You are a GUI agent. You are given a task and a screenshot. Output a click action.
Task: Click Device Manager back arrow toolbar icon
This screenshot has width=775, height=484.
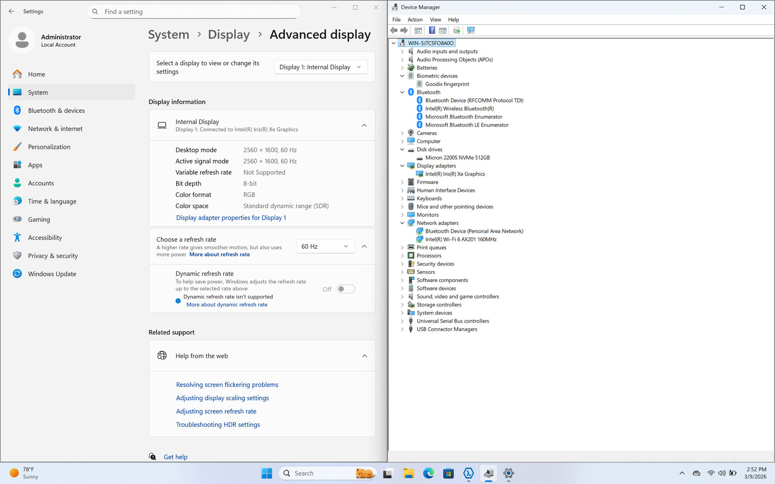tap(394, 30)
